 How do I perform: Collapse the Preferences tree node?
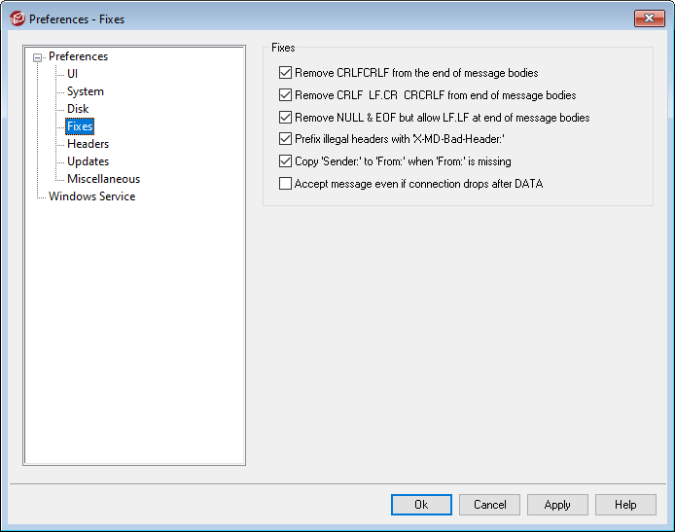[x=38, y=57]
